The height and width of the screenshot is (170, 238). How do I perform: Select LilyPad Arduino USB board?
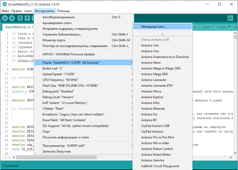coord(162,126)
